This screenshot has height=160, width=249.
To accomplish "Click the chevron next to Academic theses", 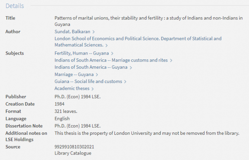I will click(x=93, y=89).
